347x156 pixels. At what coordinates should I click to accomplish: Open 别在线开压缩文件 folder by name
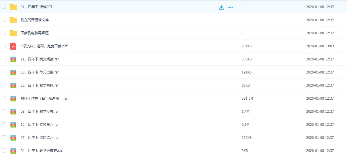click(35, 20)
